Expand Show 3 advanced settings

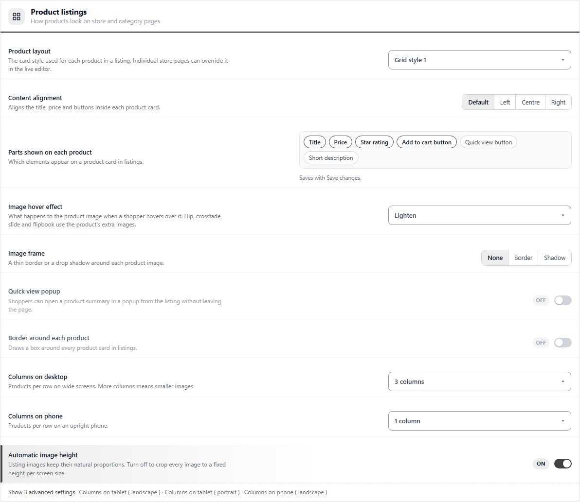(x=41, y=492)
